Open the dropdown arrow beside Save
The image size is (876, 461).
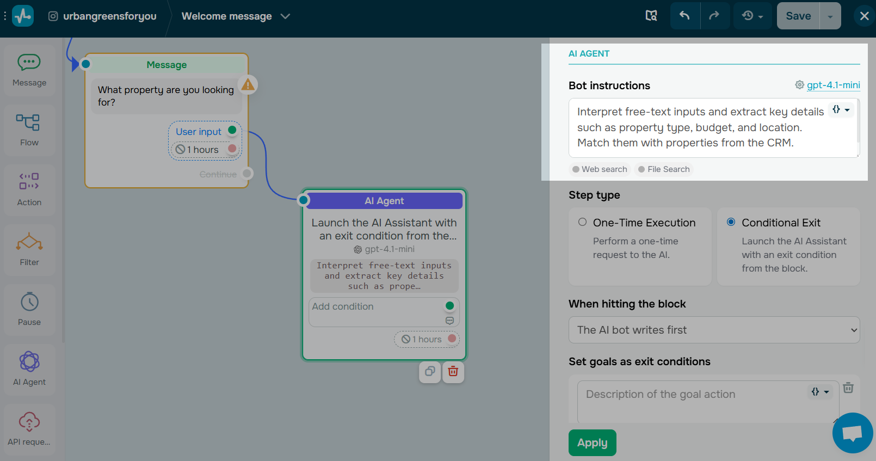tap(830, 16)
